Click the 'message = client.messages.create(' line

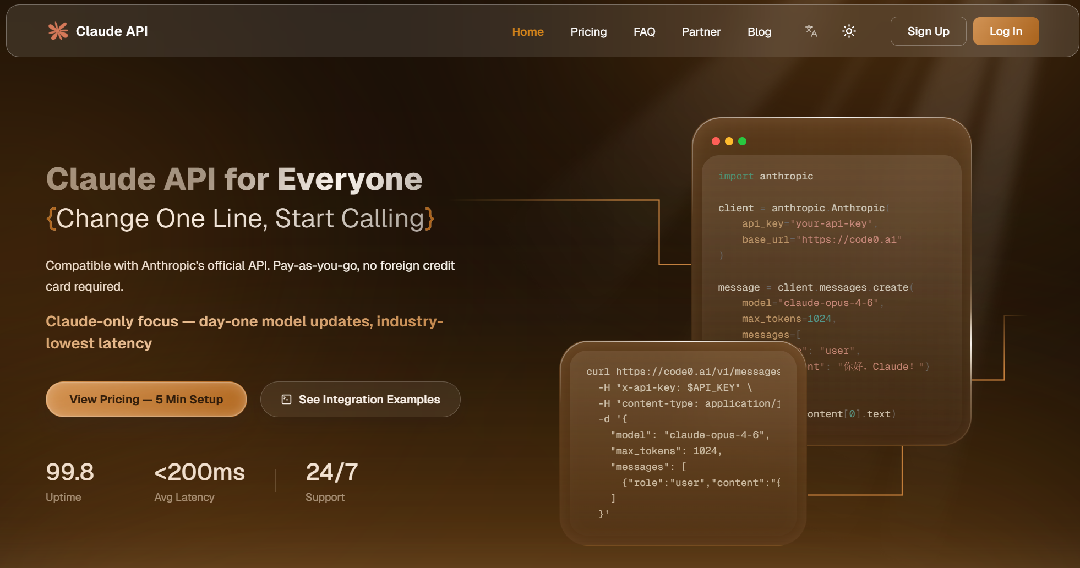tap(816, 287)
